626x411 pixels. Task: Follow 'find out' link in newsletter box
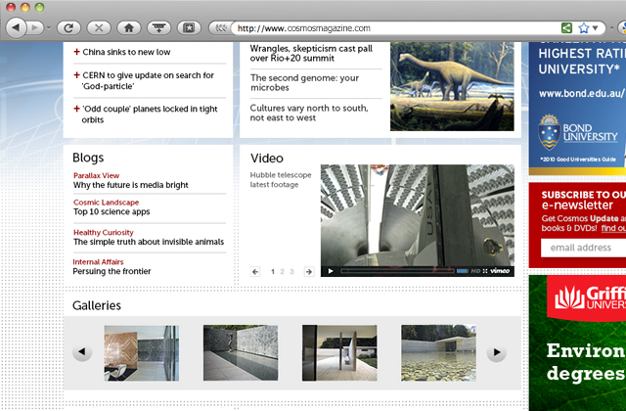(613, 228)
